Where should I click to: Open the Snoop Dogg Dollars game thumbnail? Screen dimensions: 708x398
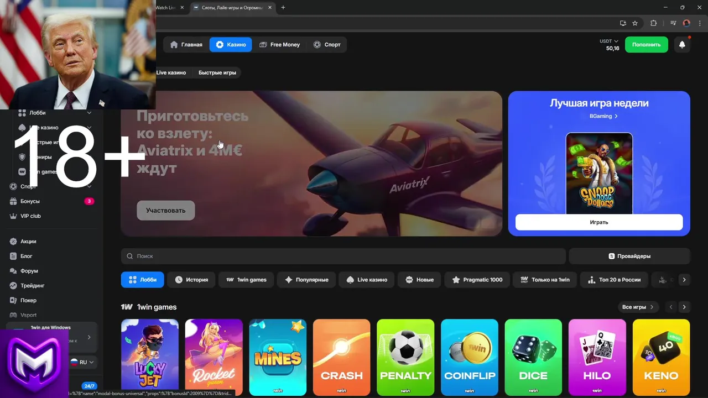(599, 174)
